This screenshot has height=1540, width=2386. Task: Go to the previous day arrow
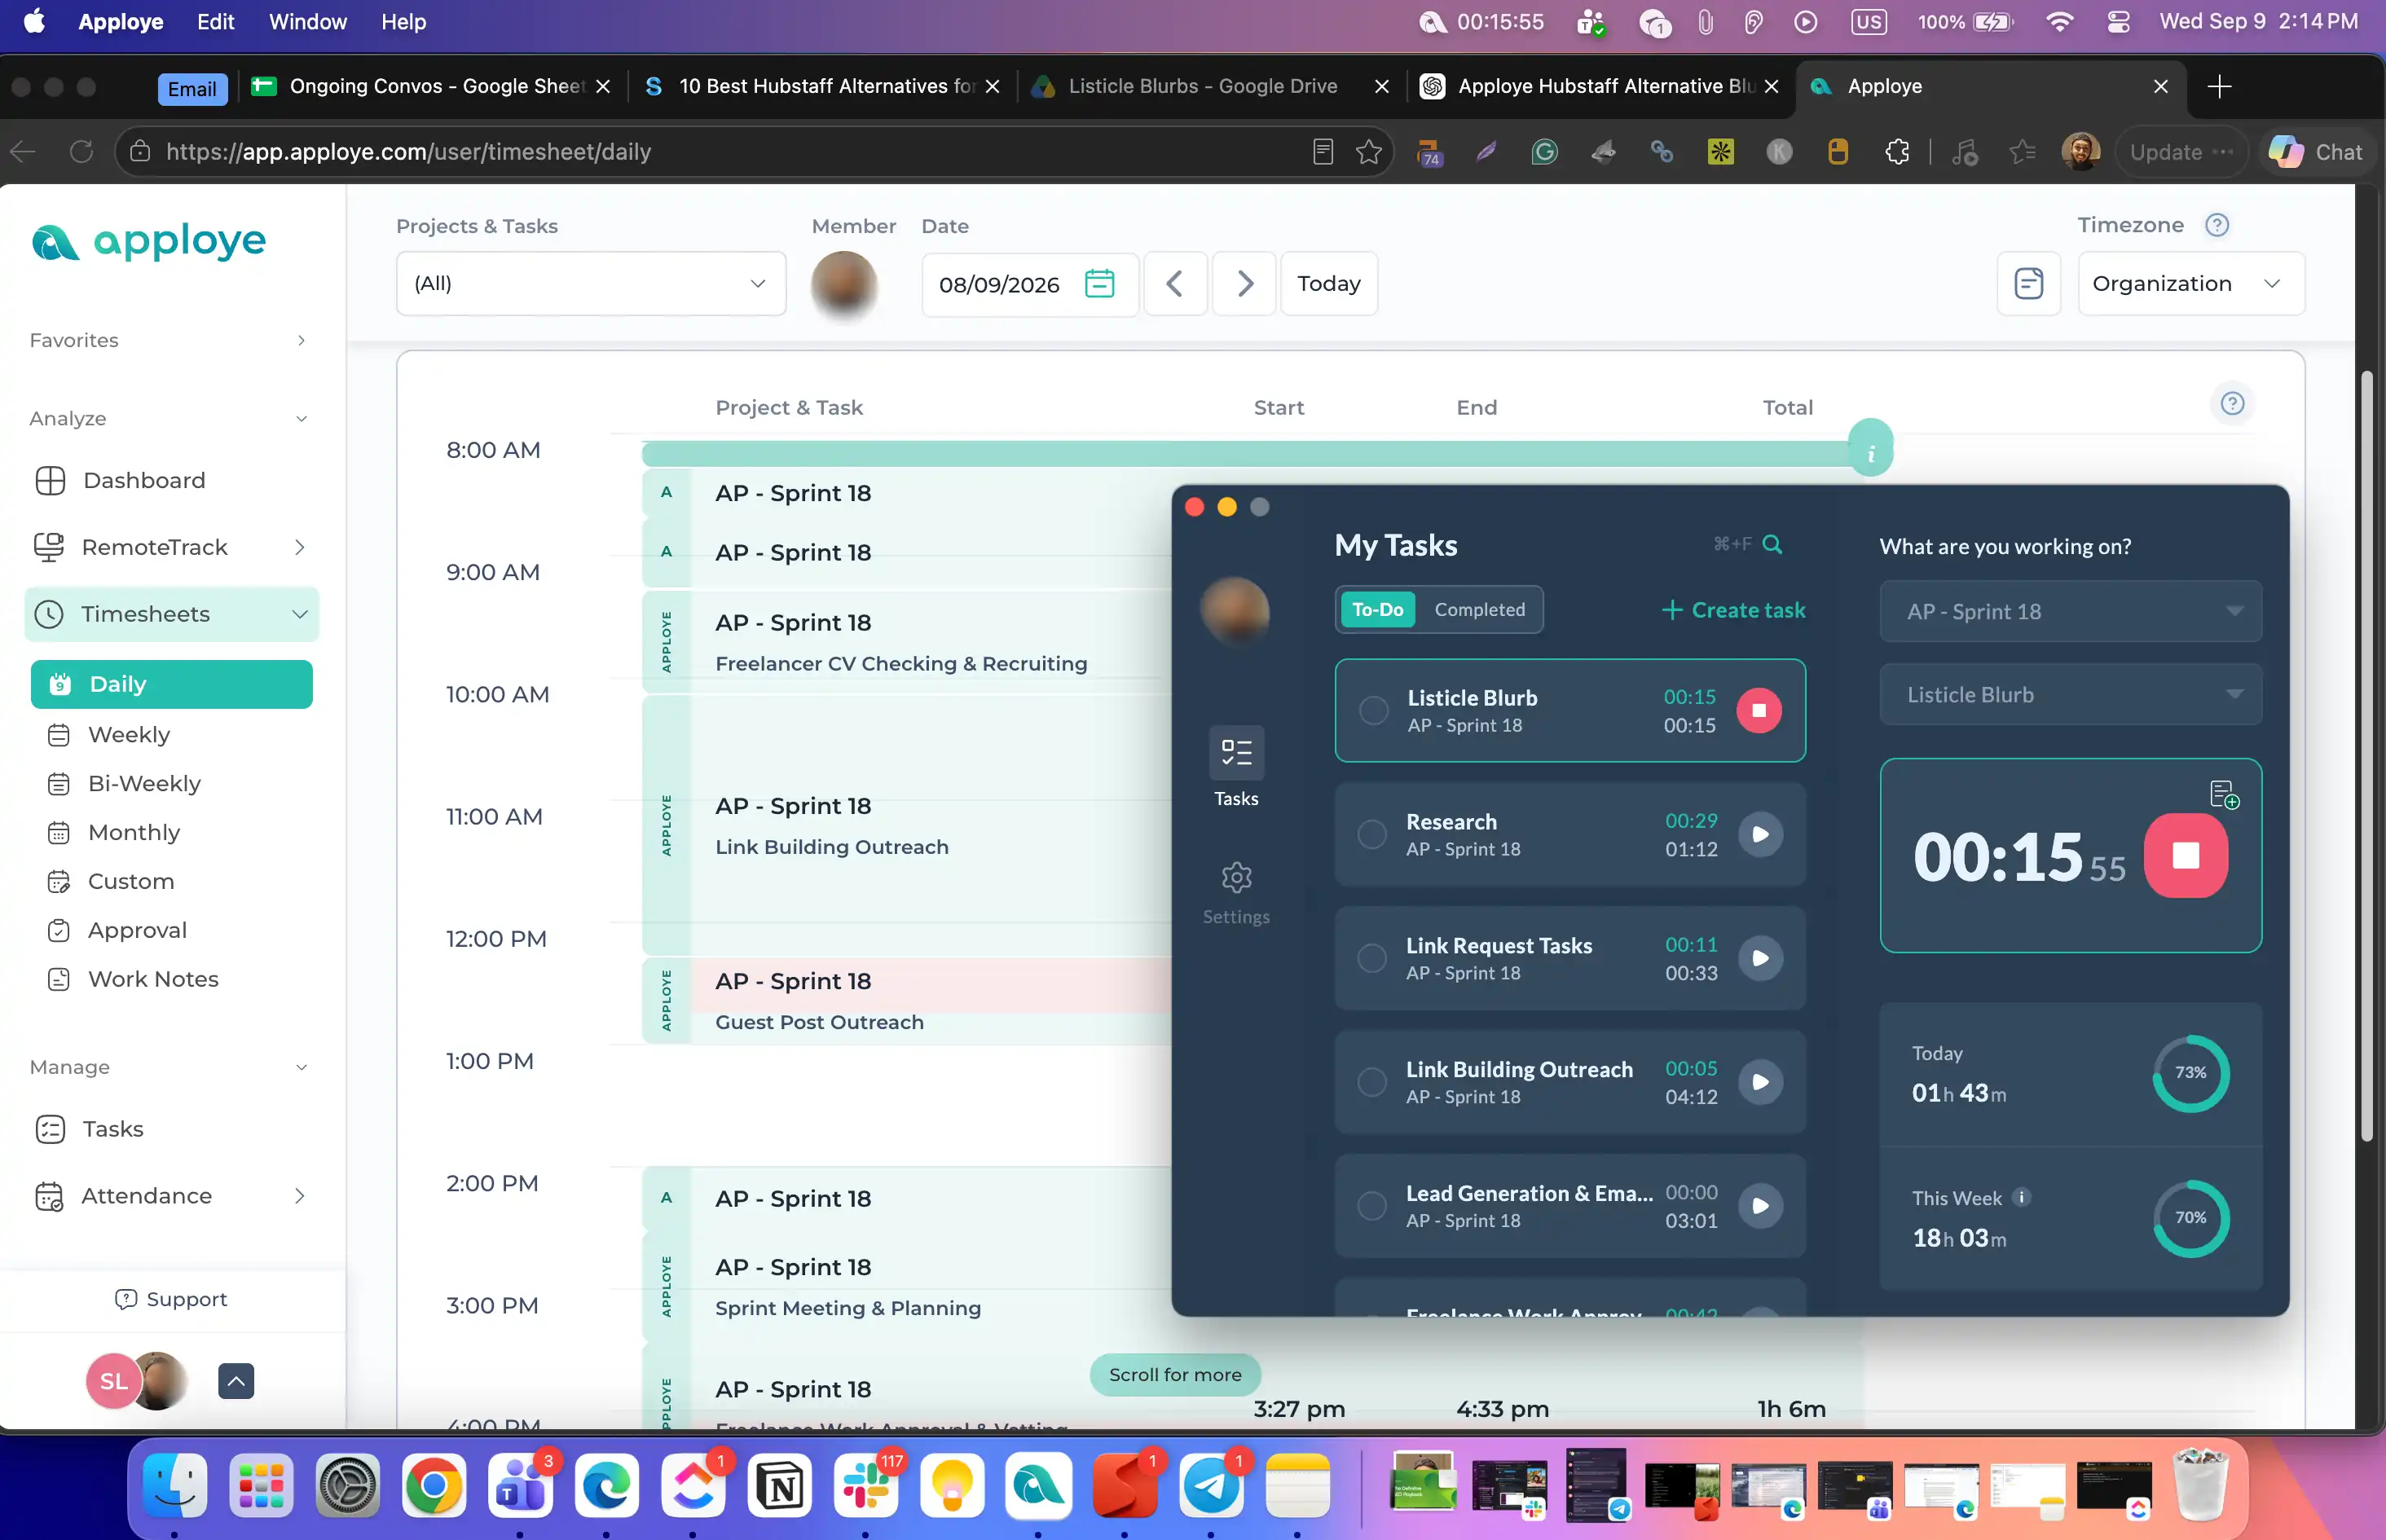click(1175, 284)
